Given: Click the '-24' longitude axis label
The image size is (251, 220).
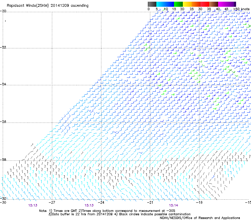Looking at the screenshot, I should point(101,202).
